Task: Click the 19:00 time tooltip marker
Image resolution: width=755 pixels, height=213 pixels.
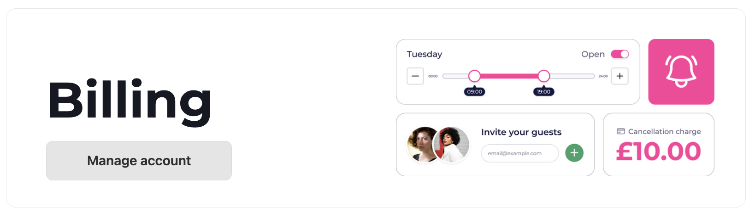Action: pos(544,91)
